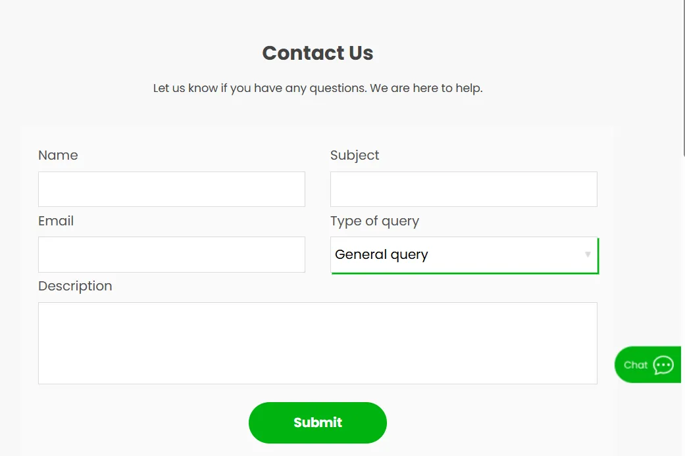Click inside the Description text area
The width and height of the screenshot is (685, 456).
click(x=317, y=343)
